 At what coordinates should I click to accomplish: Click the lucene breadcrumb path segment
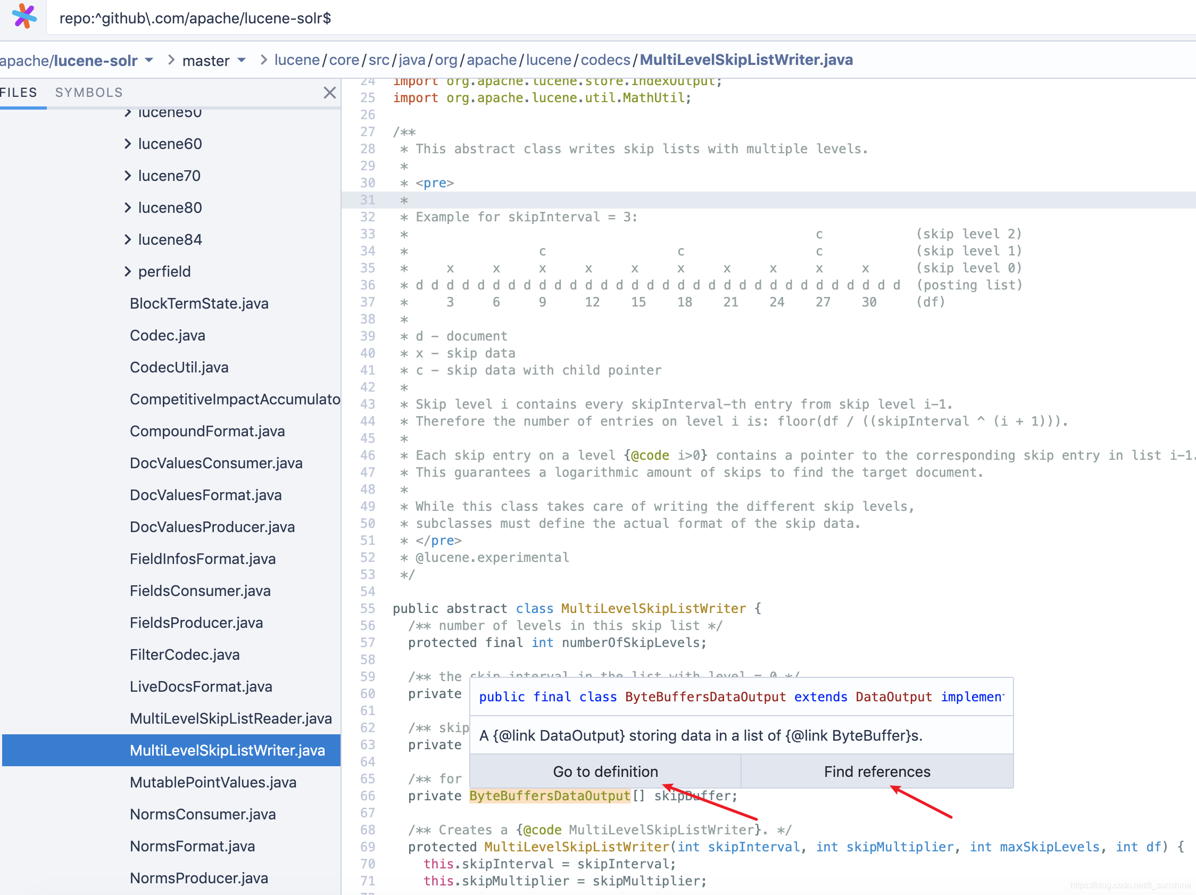296,60
